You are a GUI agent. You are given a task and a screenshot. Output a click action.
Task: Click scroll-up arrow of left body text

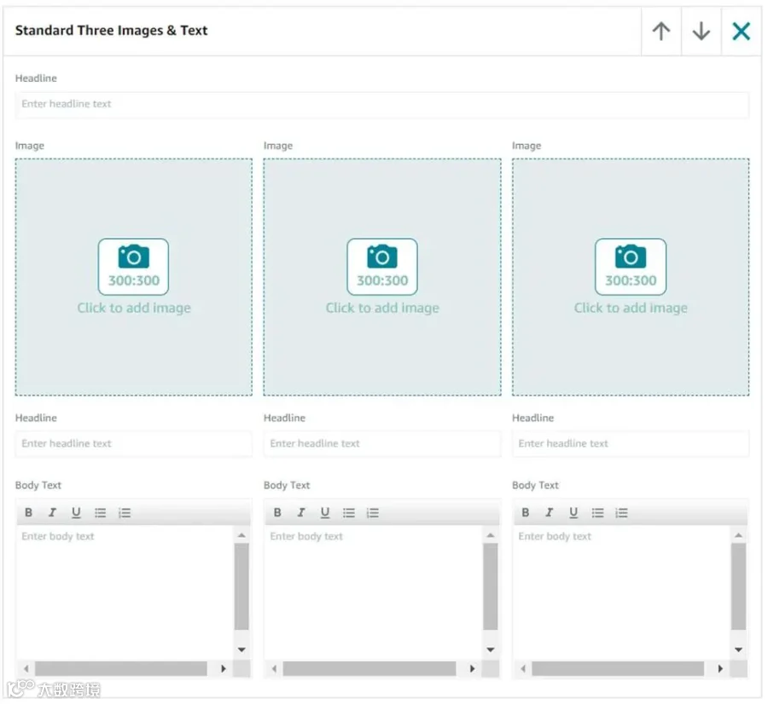241,536
